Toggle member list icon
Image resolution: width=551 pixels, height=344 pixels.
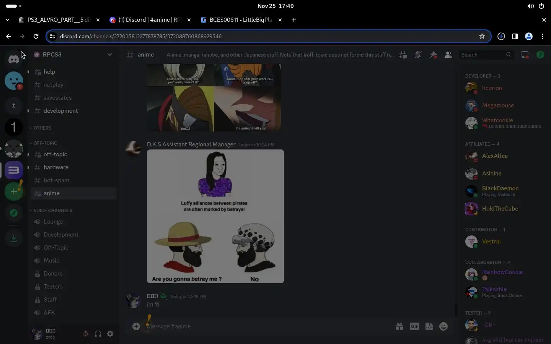448,55
